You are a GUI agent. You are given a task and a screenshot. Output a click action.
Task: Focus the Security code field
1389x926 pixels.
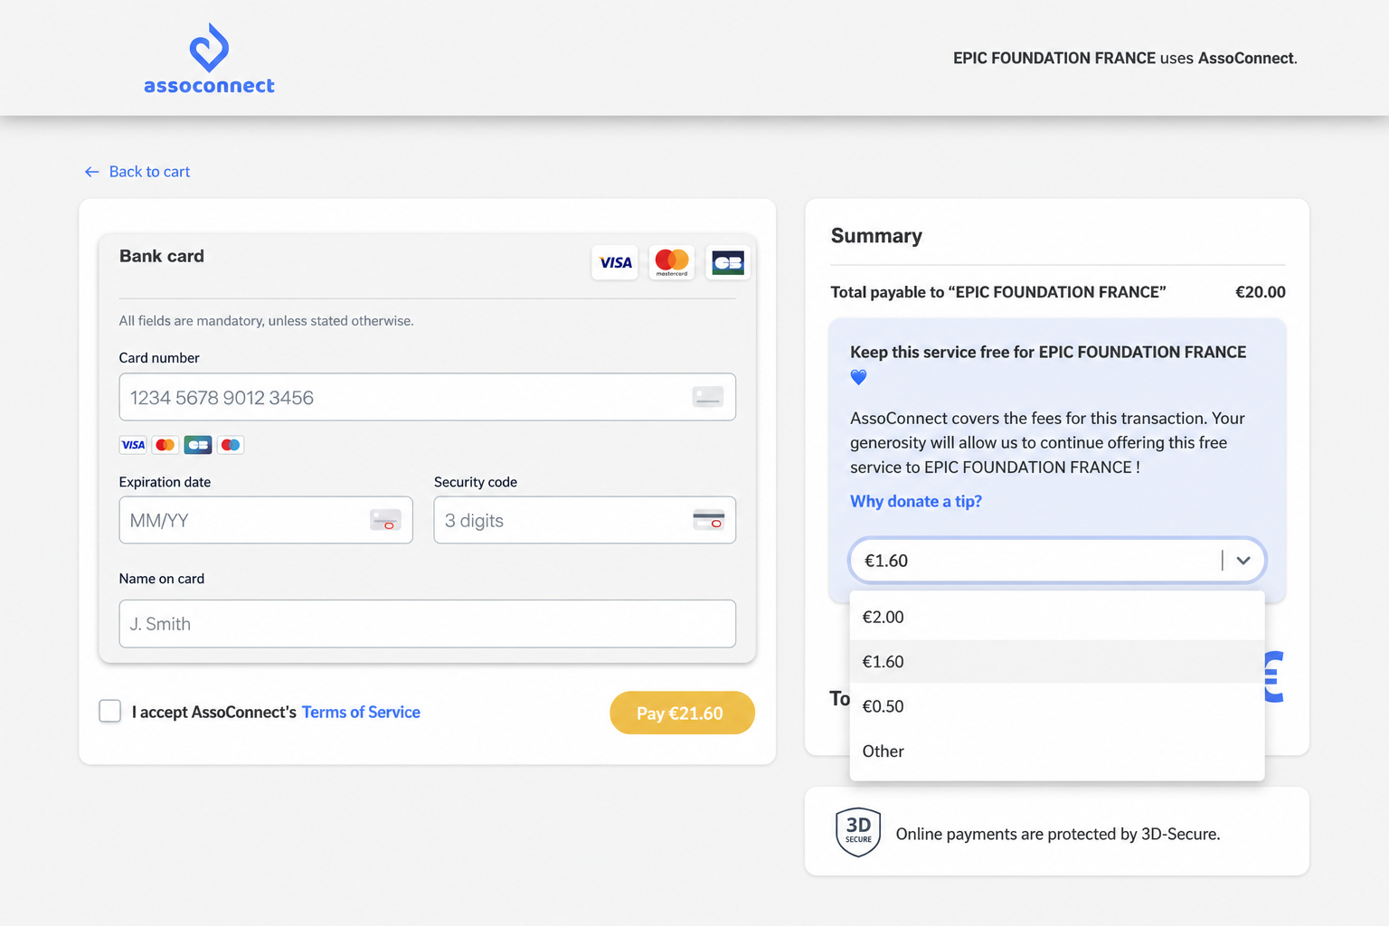(x=584, y=520)
